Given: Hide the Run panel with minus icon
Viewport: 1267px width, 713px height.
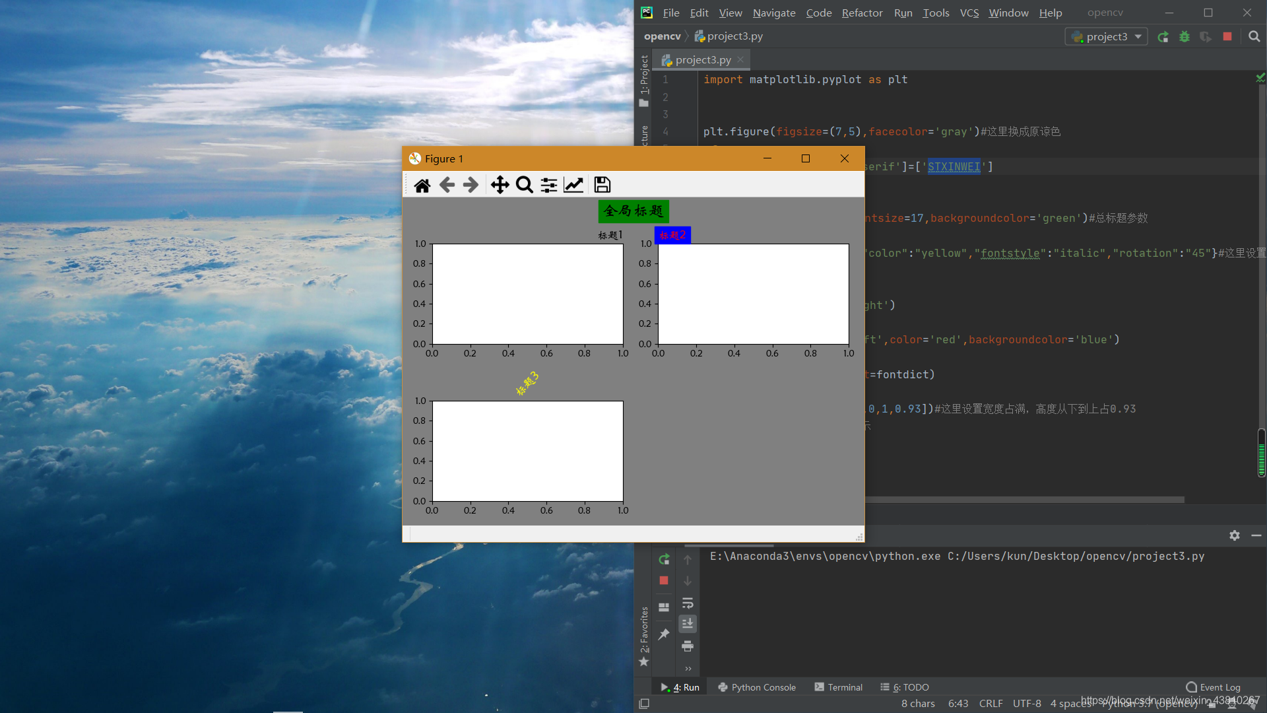Looking at the screenshot, I should tap(1256, 535).
